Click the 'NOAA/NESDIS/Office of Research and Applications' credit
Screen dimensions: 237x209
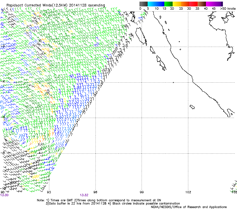(189, 207)
